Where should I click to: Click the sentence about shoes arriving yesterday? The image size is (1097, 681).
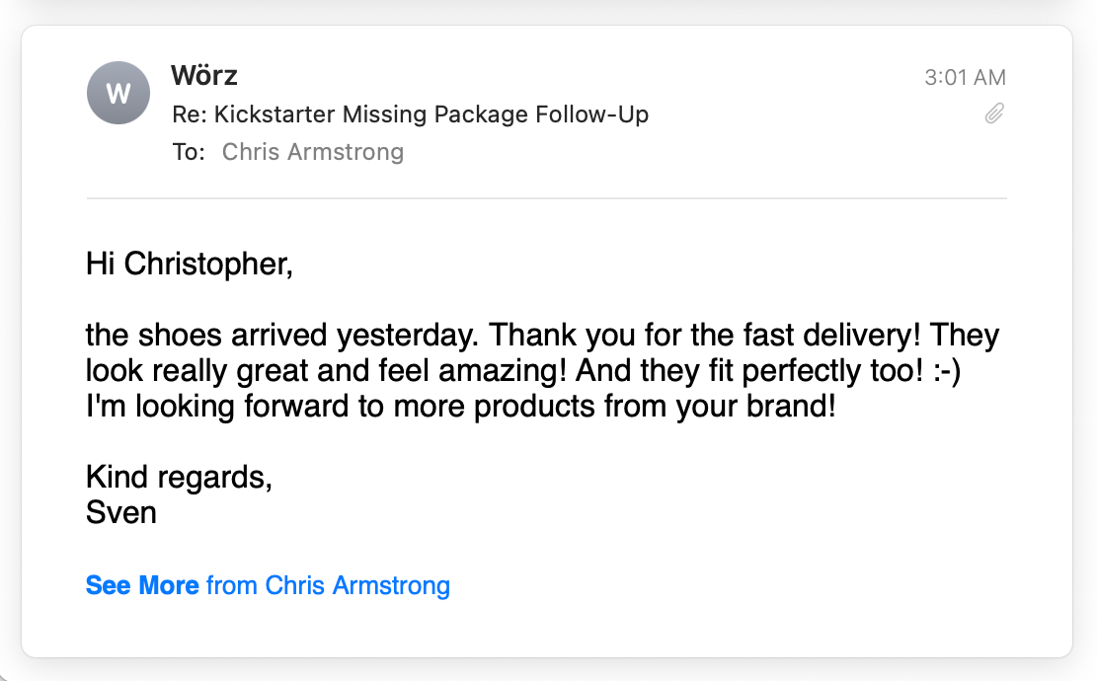coord(282,335)
